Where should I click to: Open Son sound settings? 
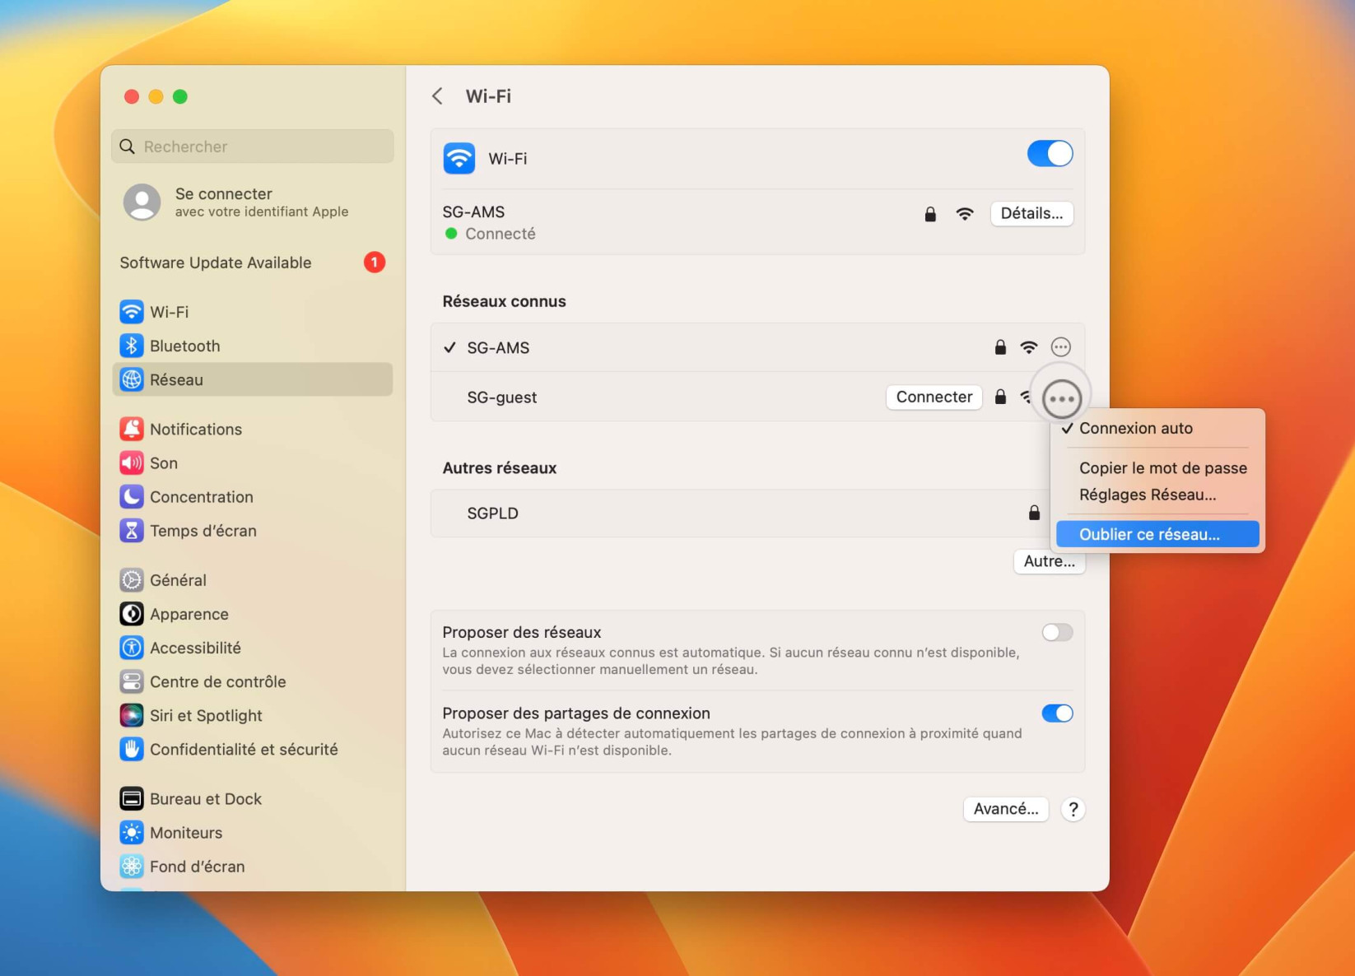251,462
